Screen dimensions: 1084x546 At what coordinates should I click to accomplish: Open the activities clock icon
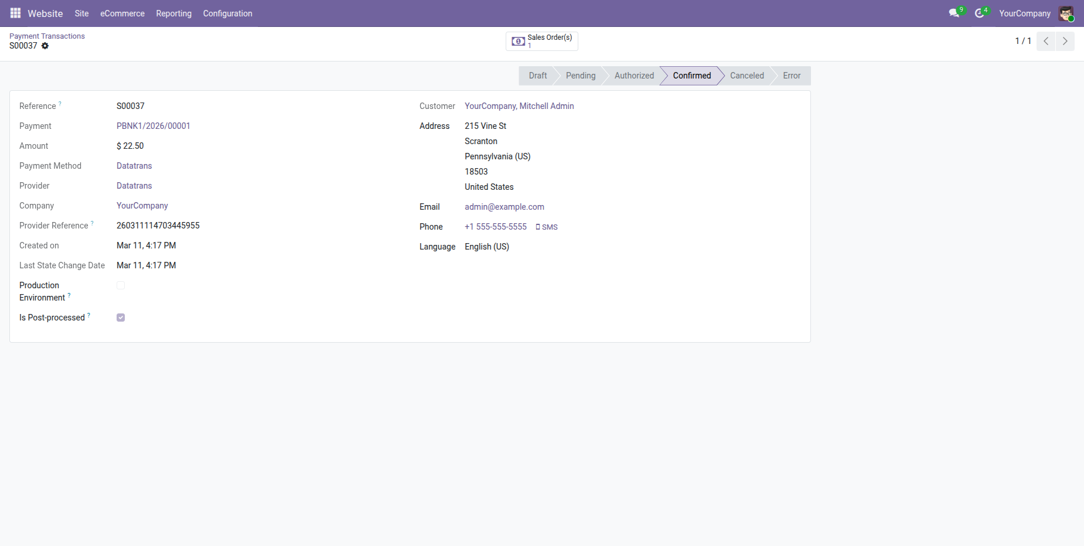tap(979, 13)
